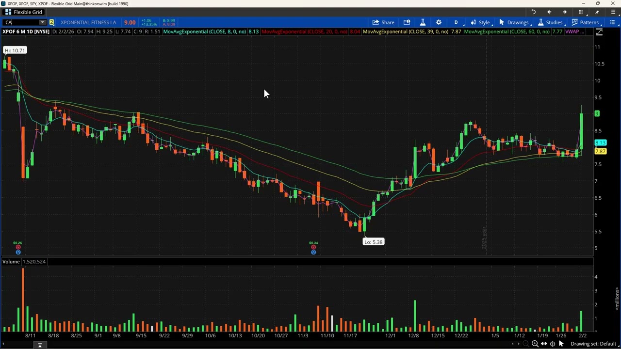Go to previous symbol with left arrow

pyautogui.click(x=549, y=12)
